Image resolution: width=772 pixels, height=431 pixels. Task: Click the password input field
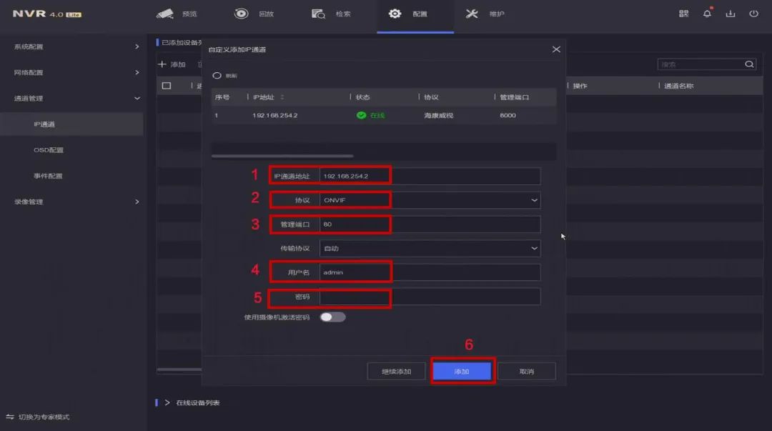pyautogui.click(x=430, y=297)
